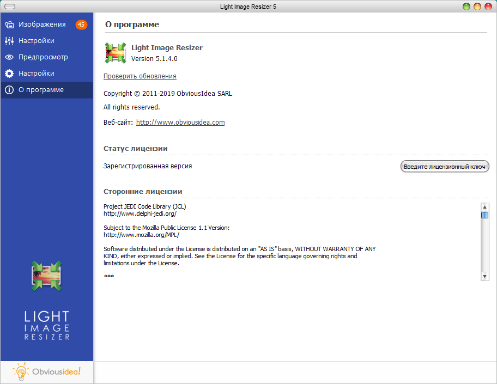Click the licenses scrollbar thumb

click(x=484, y=215)
